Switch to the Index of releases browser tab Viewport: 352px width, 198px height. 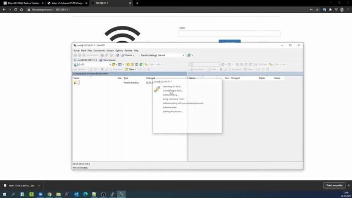(67, 3)
